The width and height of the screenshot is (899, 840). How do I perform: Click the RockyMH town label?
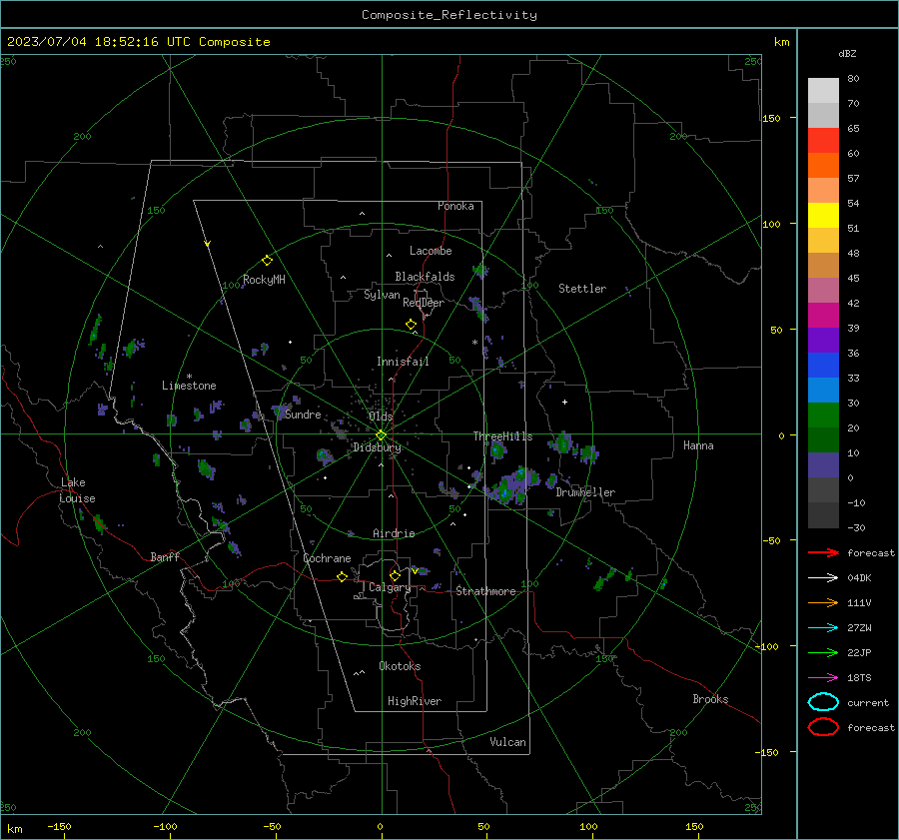pos(264,280)
